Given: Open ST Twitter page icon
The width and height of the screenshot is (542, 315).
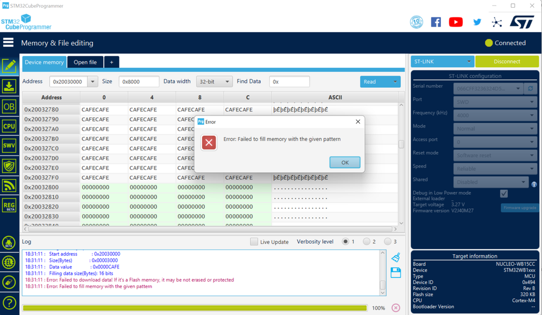Looking at the screenshot, I should pyautogui.click(x=477, y=22).
